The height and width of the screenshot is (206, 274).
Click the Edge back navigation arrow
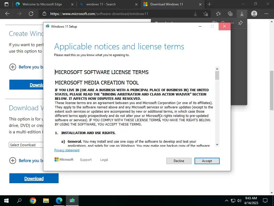point(7,14)
